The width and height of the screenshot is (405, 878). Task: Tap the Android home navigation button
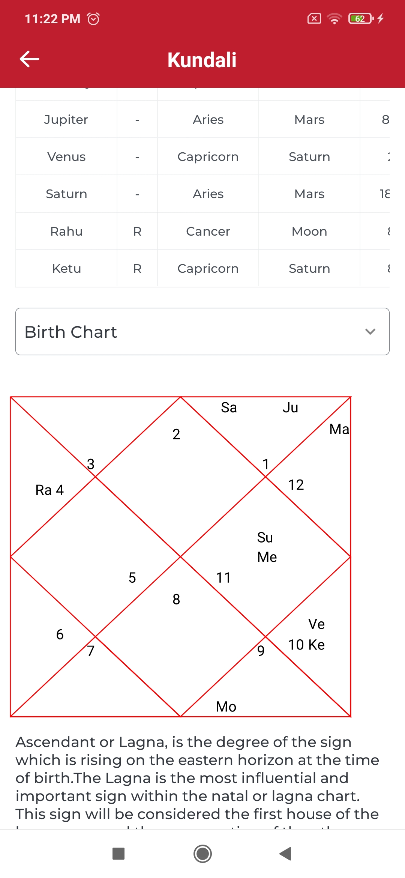pos(202,854)
